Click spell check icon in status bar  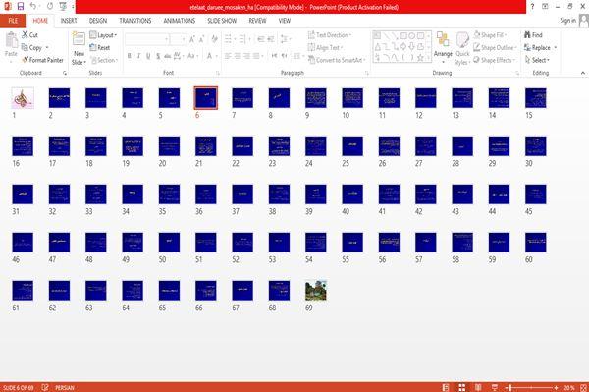tap(45, 387)
